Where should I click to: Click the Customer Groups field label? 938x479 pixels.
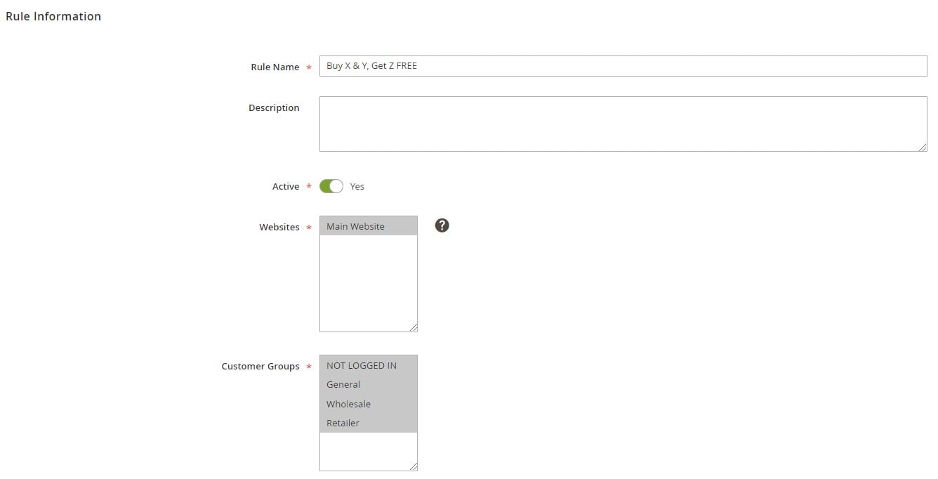[260, 366]
